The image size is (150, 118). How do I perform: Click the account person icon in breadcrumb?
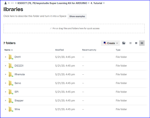pyautogui.click(x=5, y=3)
